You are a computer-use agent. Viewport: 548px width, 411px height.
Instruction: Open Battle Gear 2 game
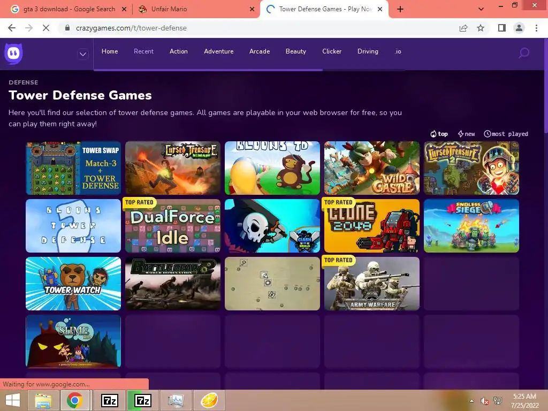click(173, 284)
